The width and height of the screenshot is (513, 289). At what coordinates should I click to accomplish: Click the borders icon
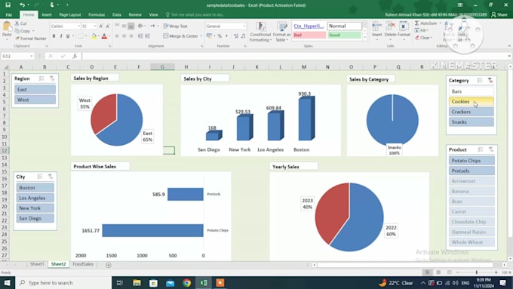click(81, 36)
